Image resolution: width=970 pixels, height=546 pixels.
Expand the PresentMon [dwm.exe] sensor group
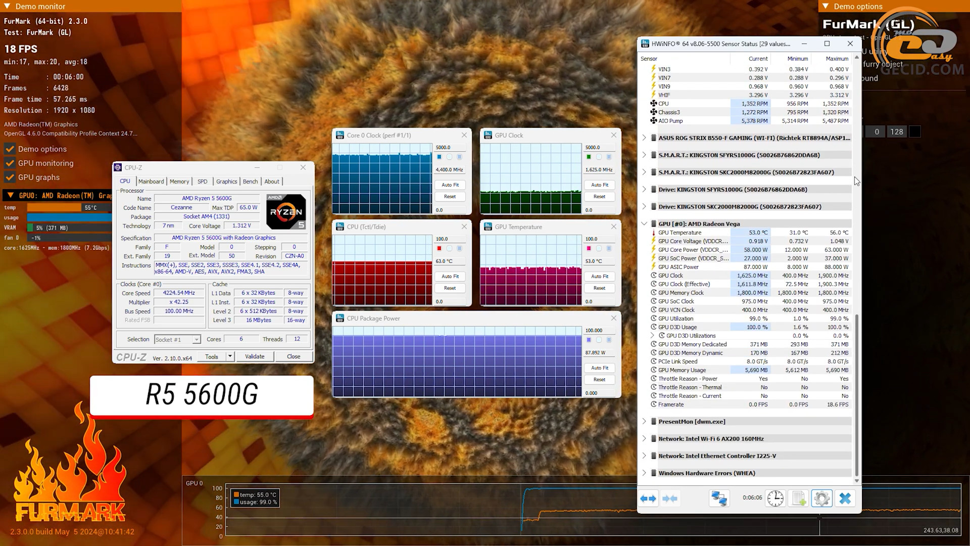pos(644,422)
